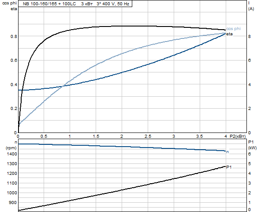261x212 pixels.
Task: Click the 900 rpm tick label
Action: (x=13, y=203)
